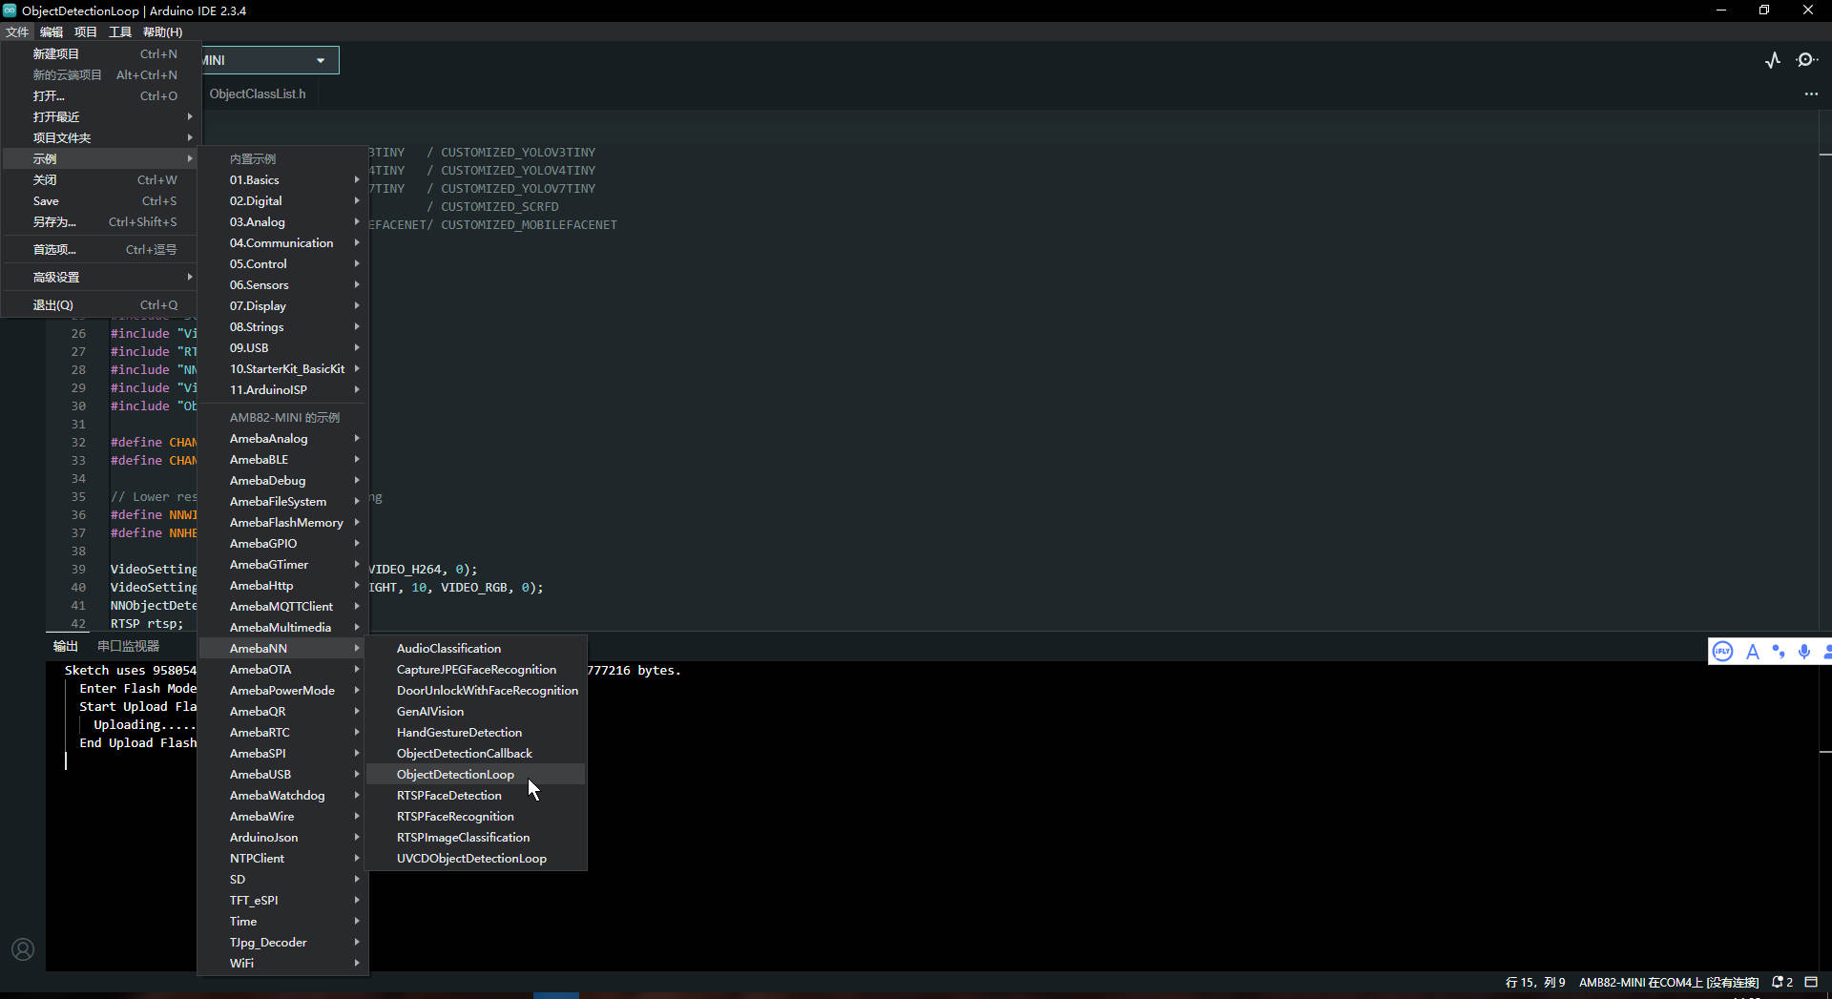Expand the WiFi examples

coord(283,963)
